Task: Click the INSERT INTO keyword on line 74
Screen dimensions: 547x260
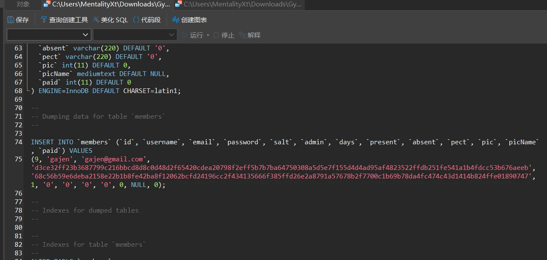Action: [52, 142]
